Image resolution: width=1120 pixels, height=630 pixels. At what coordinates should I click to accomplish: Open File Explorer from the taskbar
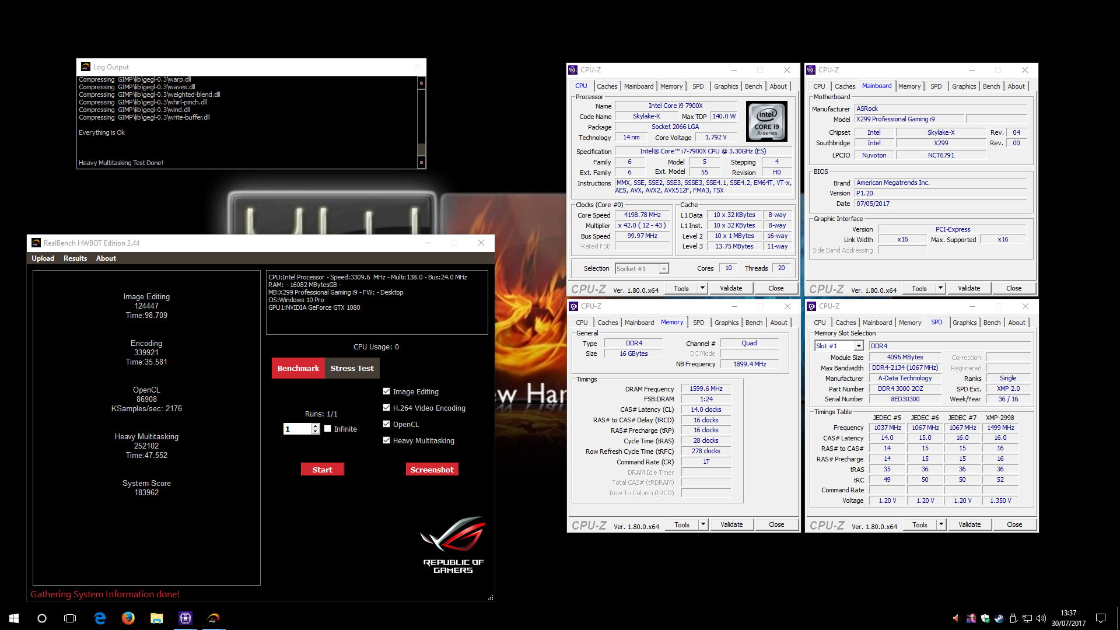pos(156,618)
